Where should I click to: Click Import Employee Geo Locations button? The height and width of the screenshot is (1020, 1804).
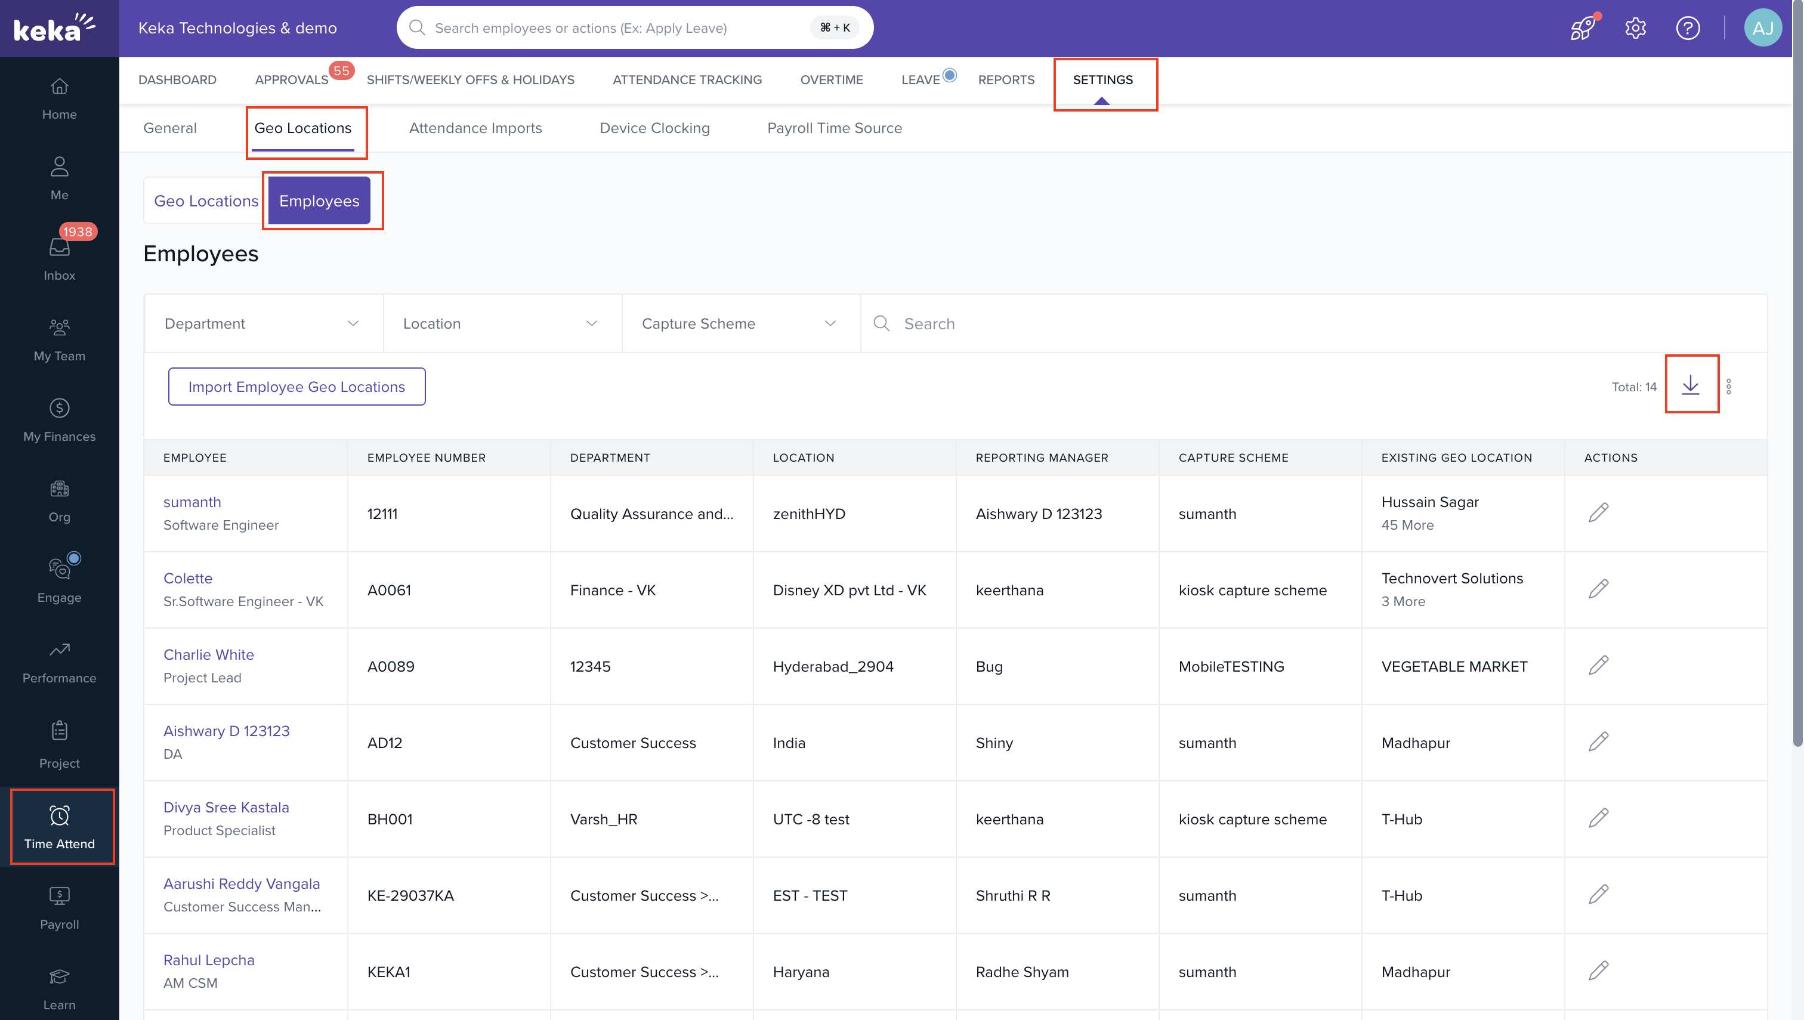[x=296, y=387]
